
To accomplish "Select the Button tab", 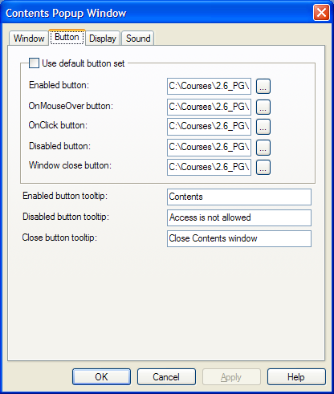I will (x=67, y=37).
